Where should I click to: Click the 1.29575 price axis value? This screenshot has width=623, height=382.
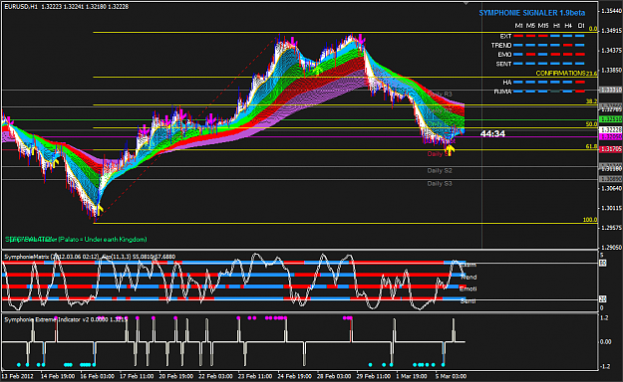(x=611, y=228)
